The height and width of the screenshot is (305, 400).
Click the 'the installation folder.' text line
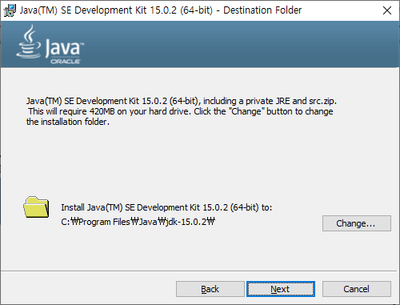(x=68, y=122)
